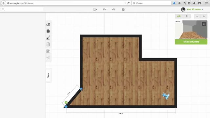
Task: Switch units to feet
Action: click(187, 16)
